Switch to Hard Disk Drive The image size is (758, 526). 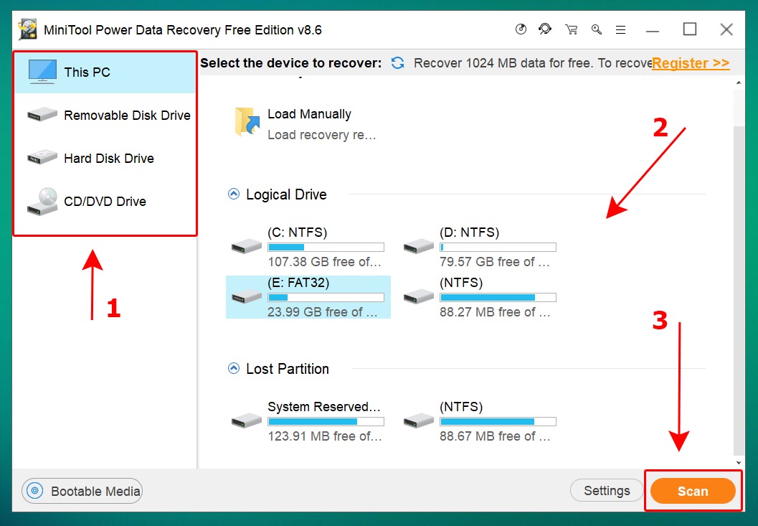[x=105, y=159]
